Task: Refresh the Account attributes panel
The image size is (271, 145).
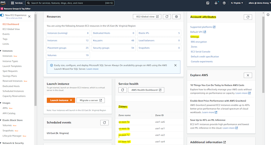Action: pos(247,17)
